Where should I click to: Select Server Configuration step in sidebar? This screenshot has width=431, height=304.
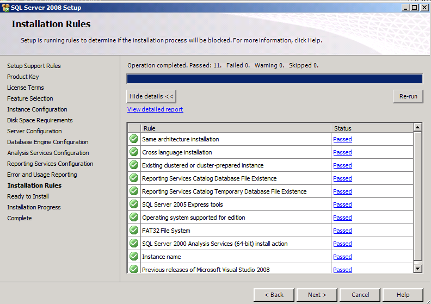point(34,131)
